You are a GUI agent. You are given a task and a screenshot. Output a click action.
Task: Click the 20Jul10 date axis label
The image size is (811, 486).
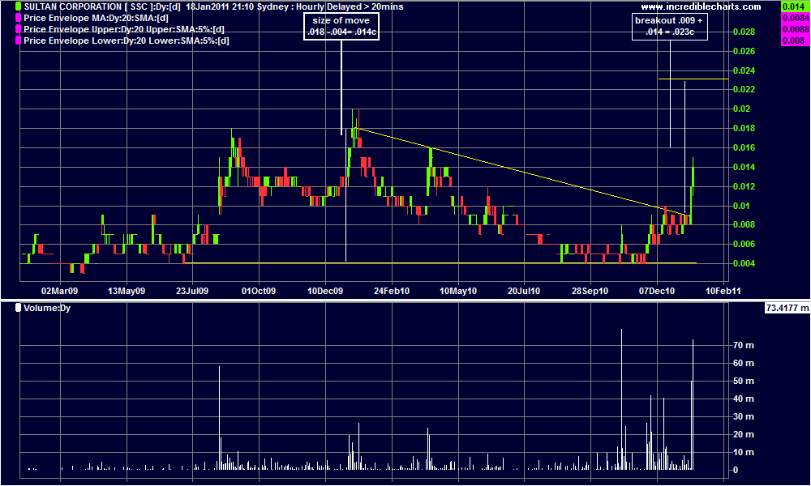click(x=524, y=291)
